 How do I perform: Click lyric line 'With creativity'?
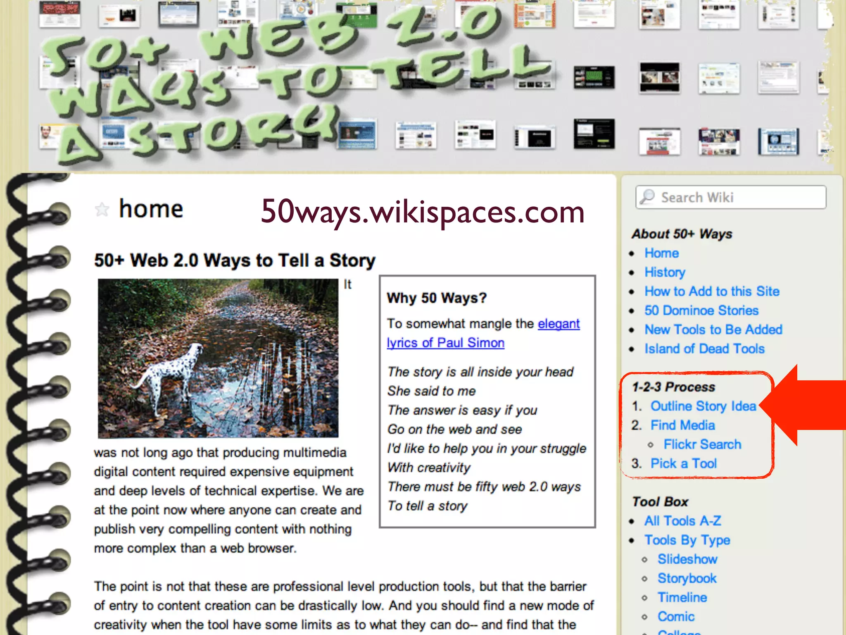429,468
